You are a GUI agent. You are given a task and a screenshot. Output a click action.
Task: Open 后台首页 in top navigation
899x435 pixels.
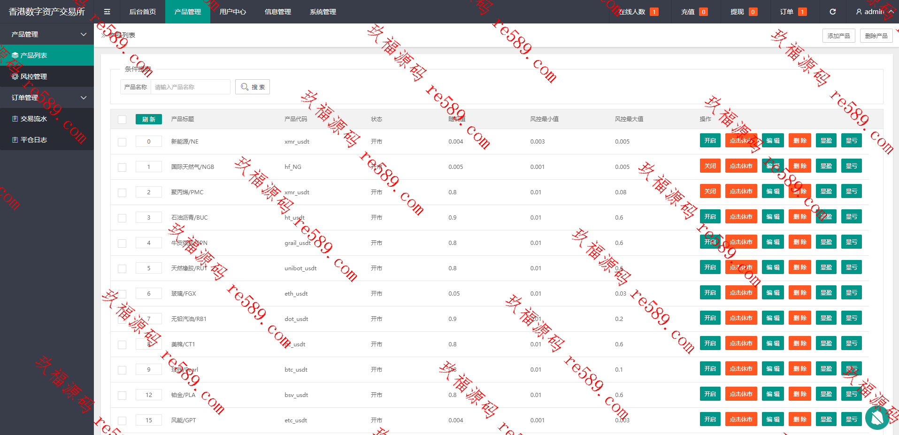tap(143, 12)
